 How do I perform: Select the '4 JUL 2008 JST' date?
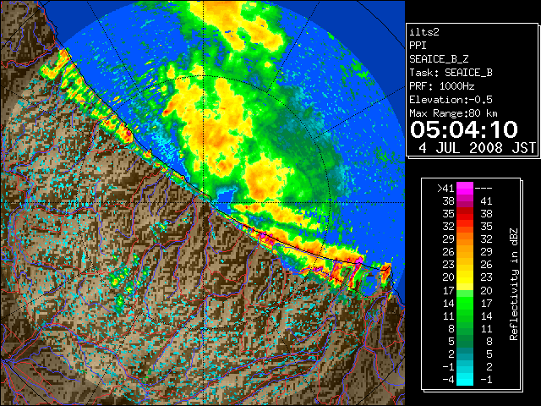(x=478, y=148)
